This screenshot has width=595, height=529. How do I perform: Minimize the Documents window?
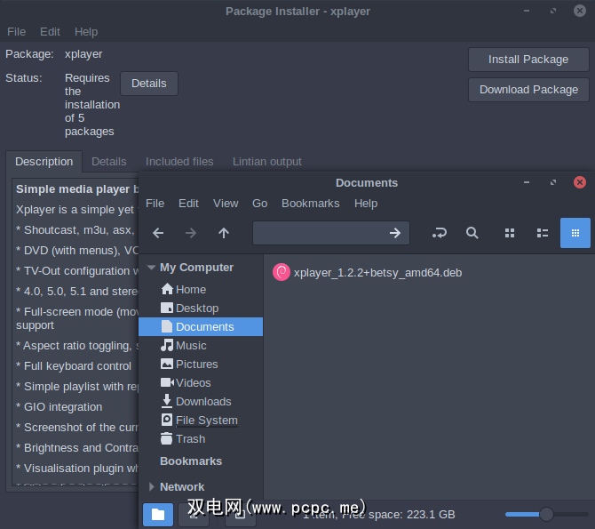click(527, 182)
